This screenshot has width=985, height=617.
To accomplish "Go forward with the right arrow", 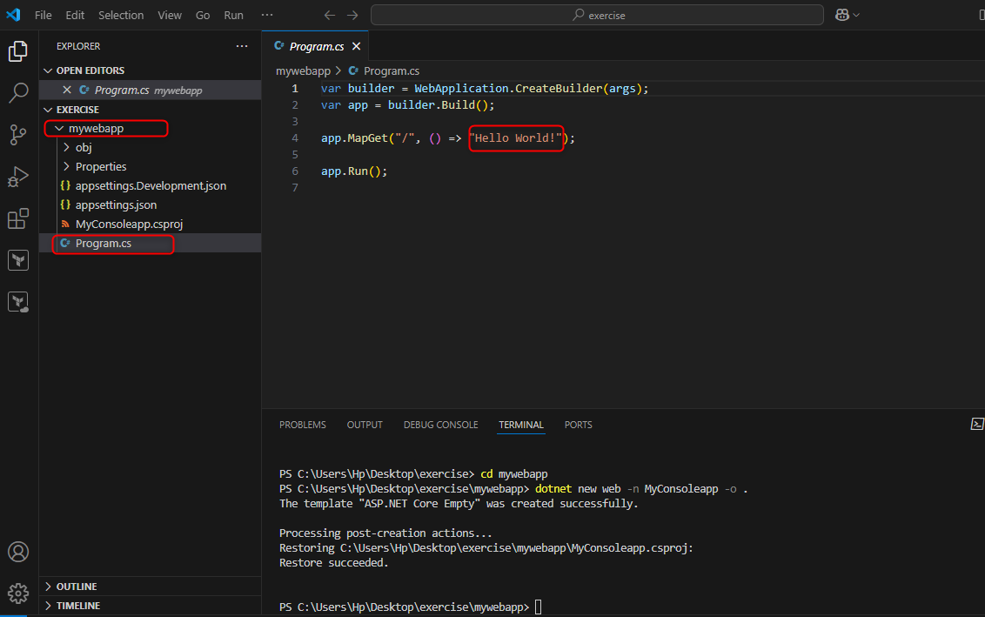I will (352, 15).
